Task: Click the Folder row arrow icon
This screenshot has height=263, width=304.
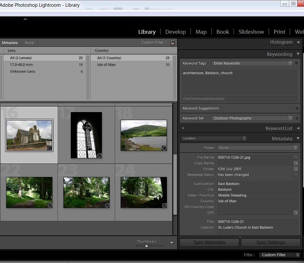Action: (x=296, y=169)
